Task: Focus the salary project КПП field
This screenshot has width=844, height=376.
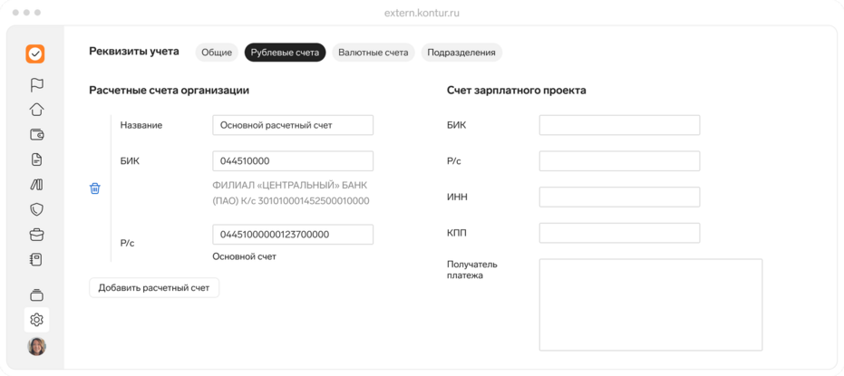Action: point(619,233)
